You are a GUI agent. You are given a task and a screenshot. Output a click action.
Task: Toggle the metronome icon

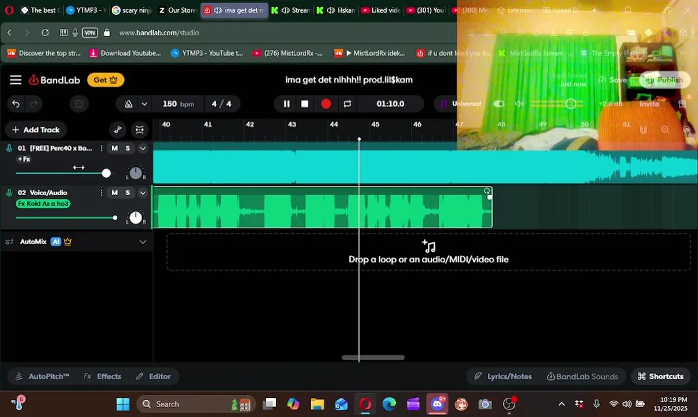pos(129,104)
